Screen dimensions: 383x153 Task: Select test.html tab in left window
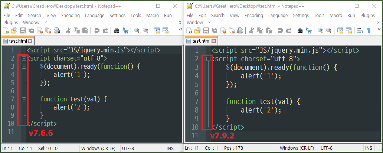(17, 41)
